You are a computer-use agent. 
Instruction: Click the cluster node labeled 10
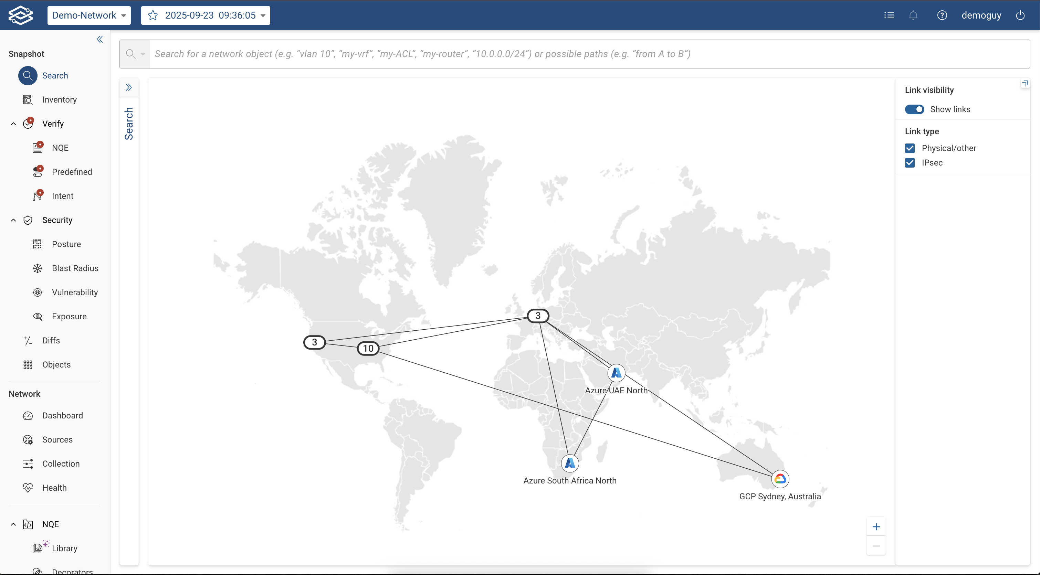tap(368, 348)
